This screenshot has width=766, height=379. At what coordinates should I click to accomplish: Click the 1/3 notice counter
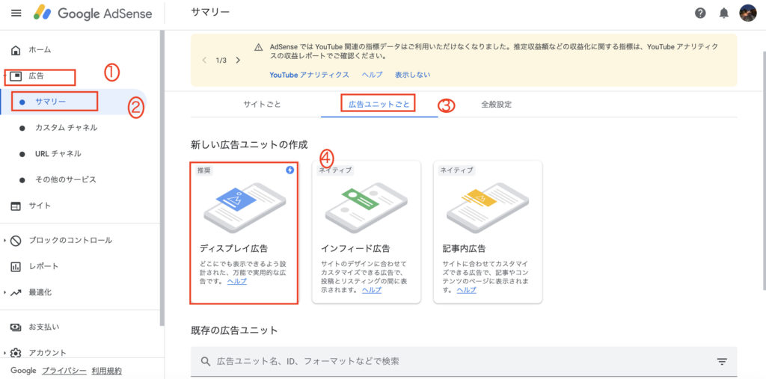pyautogui.click(x=221, y=60)
